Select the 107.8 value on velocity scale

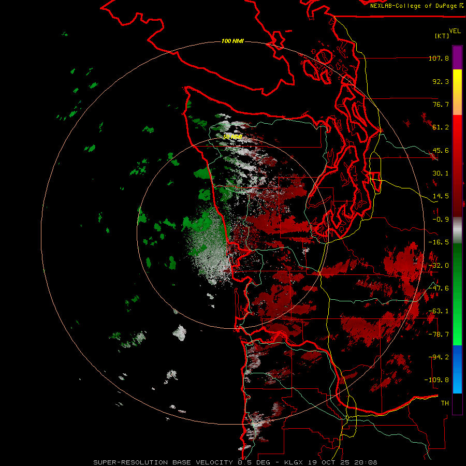click(x=439, y=58)
